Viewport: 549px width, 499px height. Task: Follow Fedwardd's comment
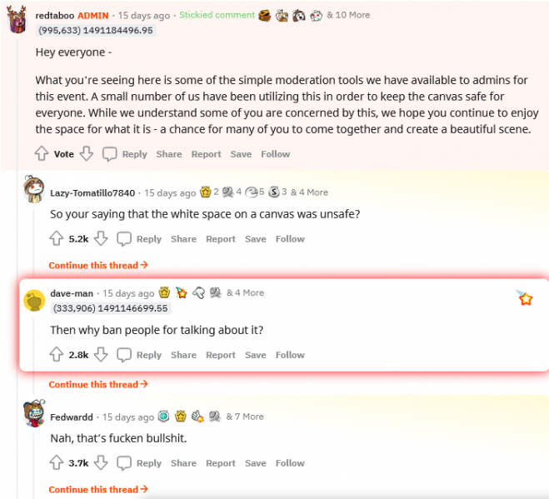(x=290, y=463)
